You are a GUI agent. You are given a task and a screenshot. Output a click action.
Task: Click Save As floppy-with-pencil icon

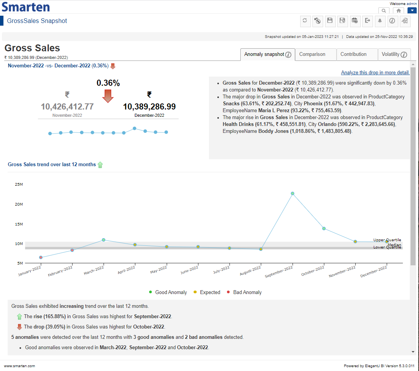342,21
